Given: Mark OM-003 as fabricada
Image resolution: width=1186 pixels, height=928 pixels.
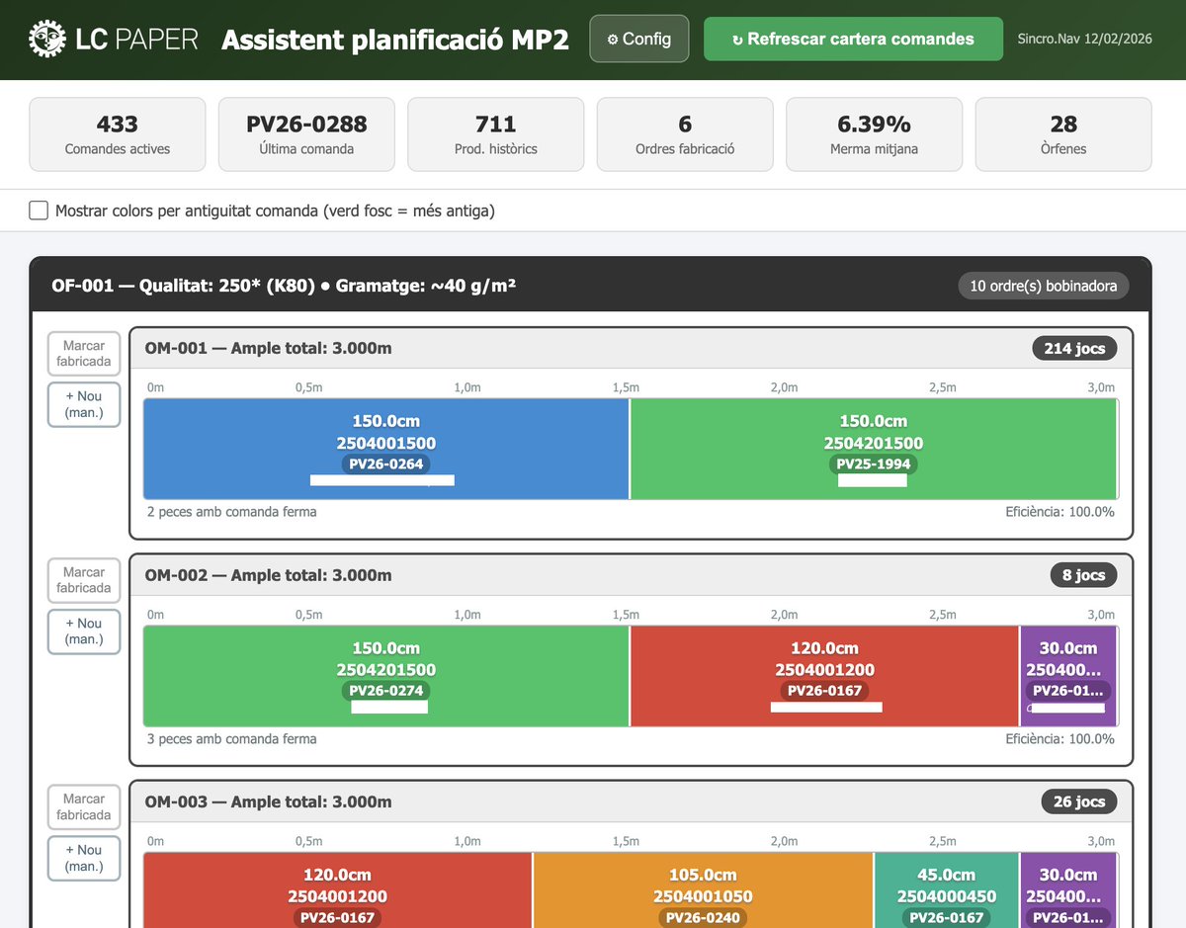Looking at the screenshot, I should (x=84, y=807).
